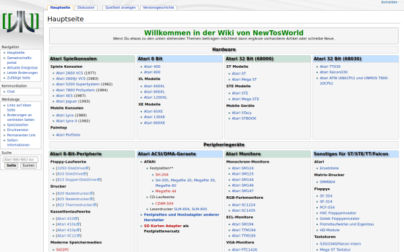The width and height of the screenshot is (404, 252).
Task: Open the Atari Falcon030 article
Action: click(x=334, y=73)
